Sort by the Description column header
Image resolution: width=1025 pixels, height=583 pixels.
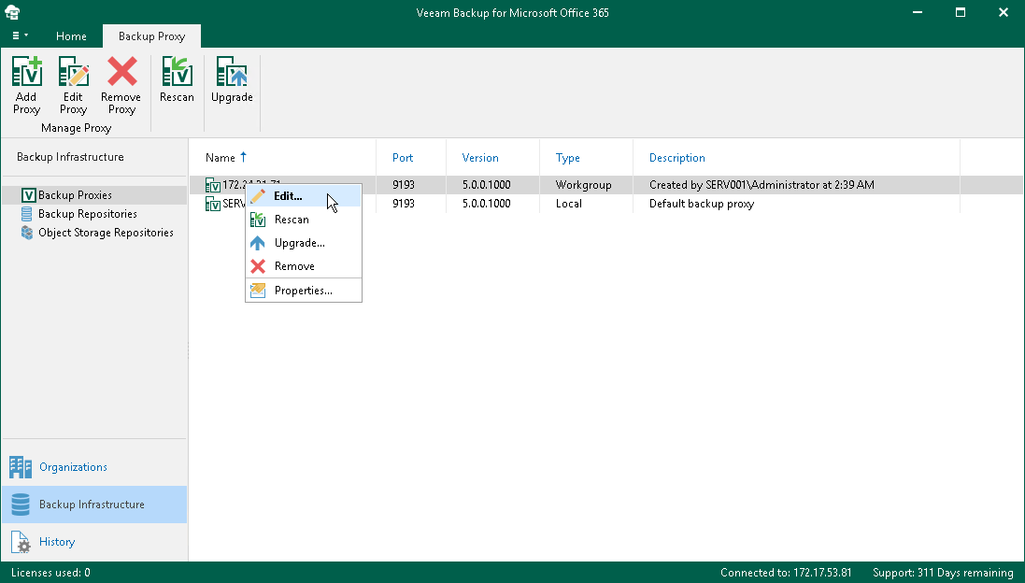676,158
